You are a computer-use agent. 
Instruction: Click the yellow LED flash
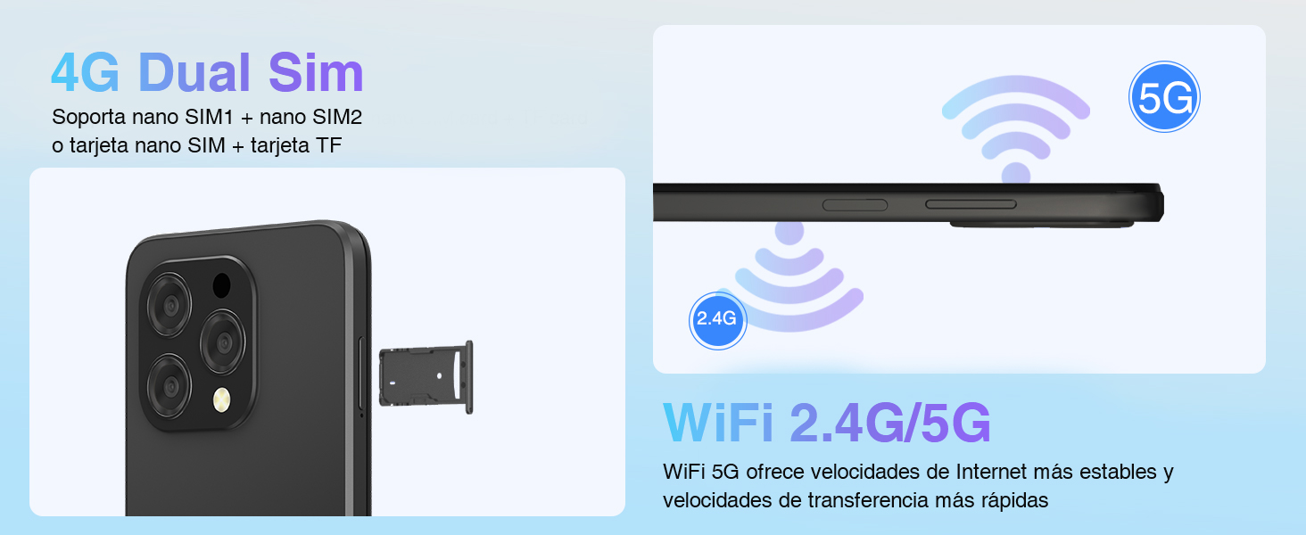[220, 401]
